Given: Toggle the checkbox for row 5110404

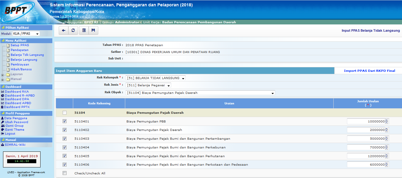Looking at the screenshot, I should tap(64, 147).
